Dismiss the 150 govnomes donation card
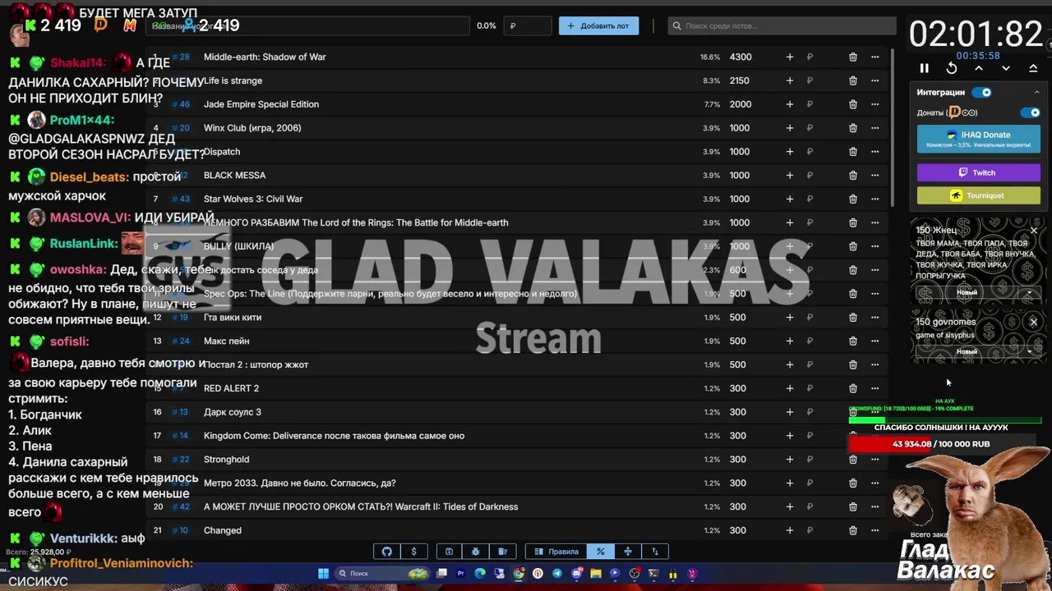 [x=1034, y=323]
